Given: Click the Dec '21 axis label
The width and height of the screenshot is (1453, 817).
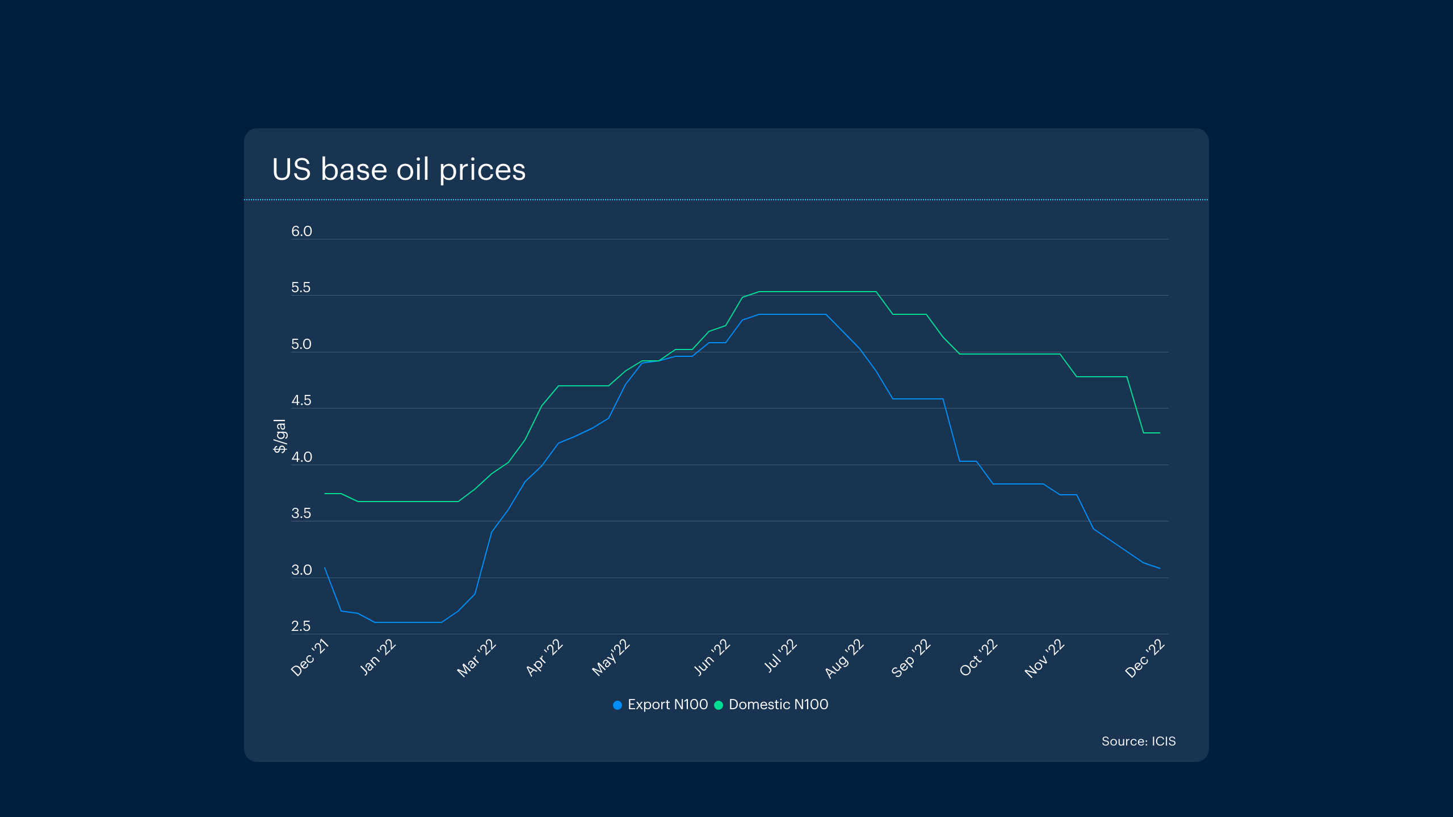Looking at the screenshot, I should point(310,658).
